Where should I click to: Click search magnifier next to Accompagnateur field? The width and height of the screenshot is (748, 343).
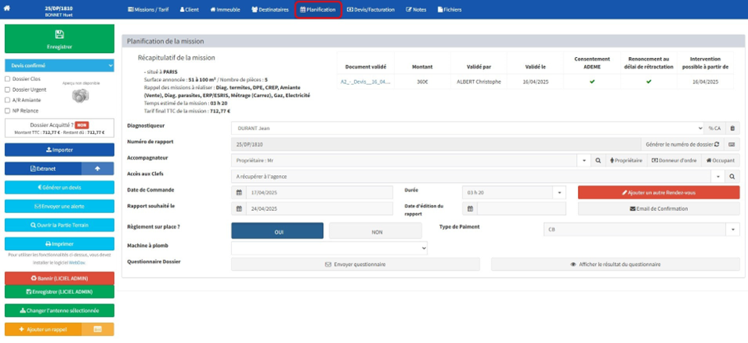click(x=598, y=161)
